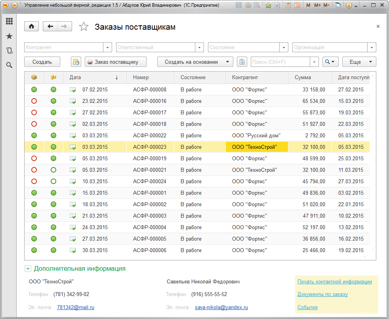
Task: Open the history icon in the left sidebar
Action: pyautogui.click(x=9, y=51)
